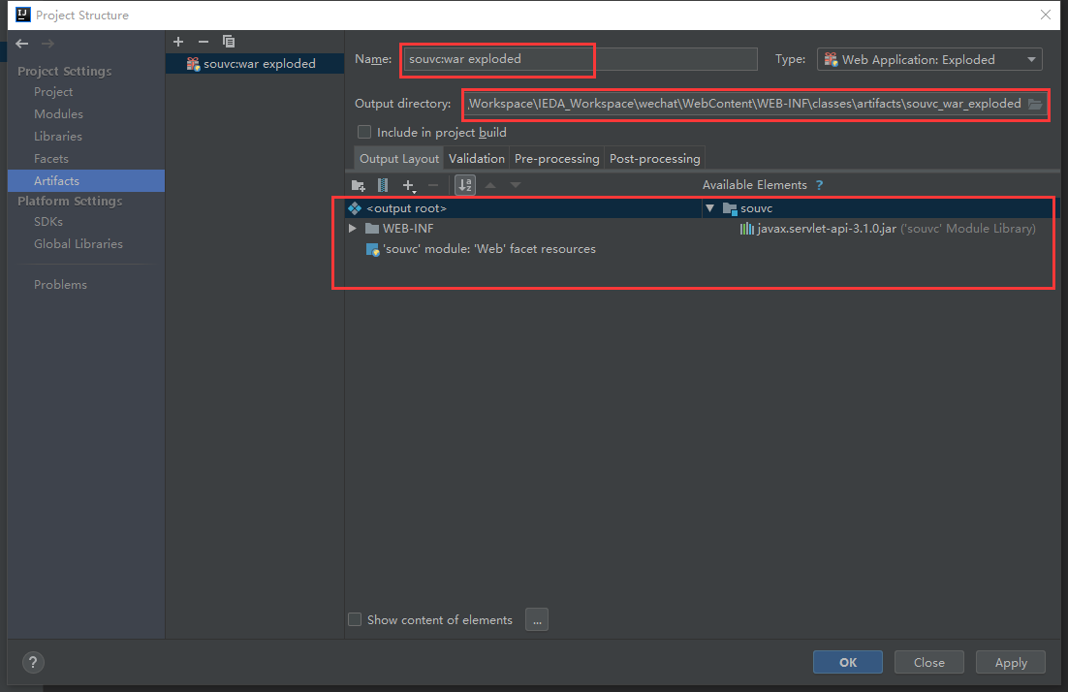Click the Close button
Screen dimensions: 1068x692
[x=929, y=662]
